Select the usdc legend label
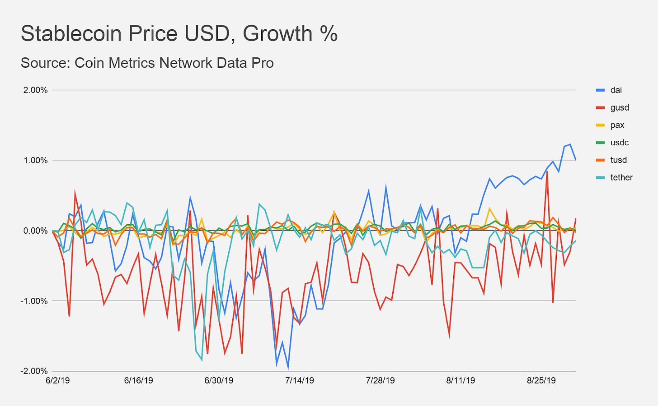The width and height of the screenshot is (658, 406). tap(619, 143)
